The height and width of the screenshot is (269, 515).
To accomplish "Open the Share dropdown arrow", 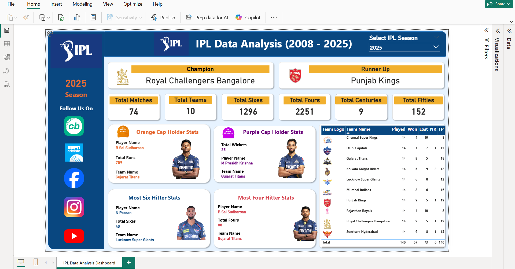I will click(509, 4).
